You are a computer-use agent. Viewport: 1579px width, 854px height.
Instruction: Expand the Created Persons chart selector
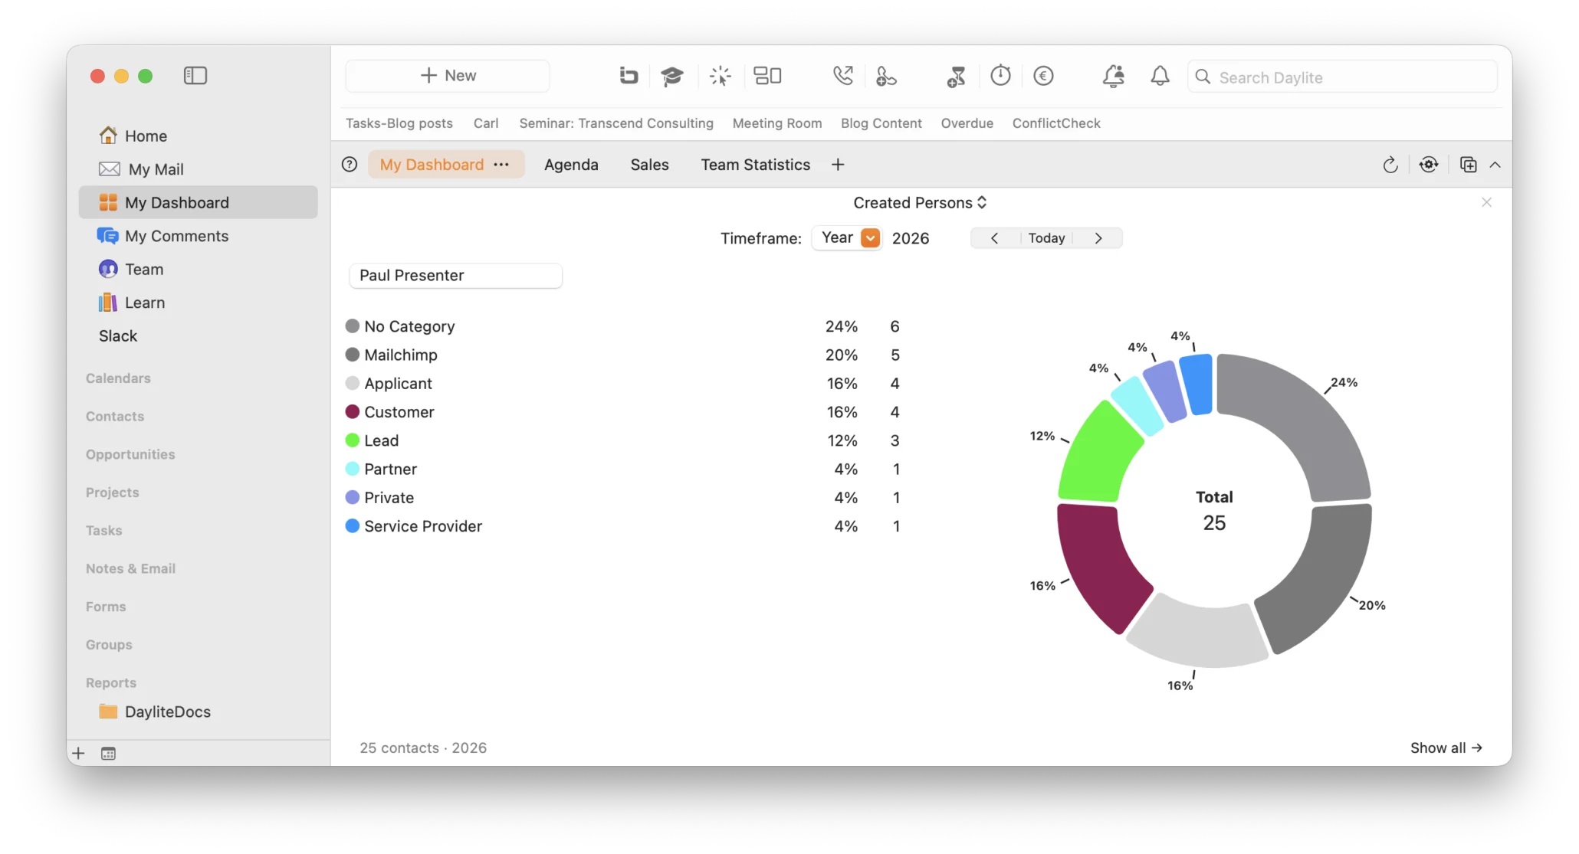(x=920, y=203)
